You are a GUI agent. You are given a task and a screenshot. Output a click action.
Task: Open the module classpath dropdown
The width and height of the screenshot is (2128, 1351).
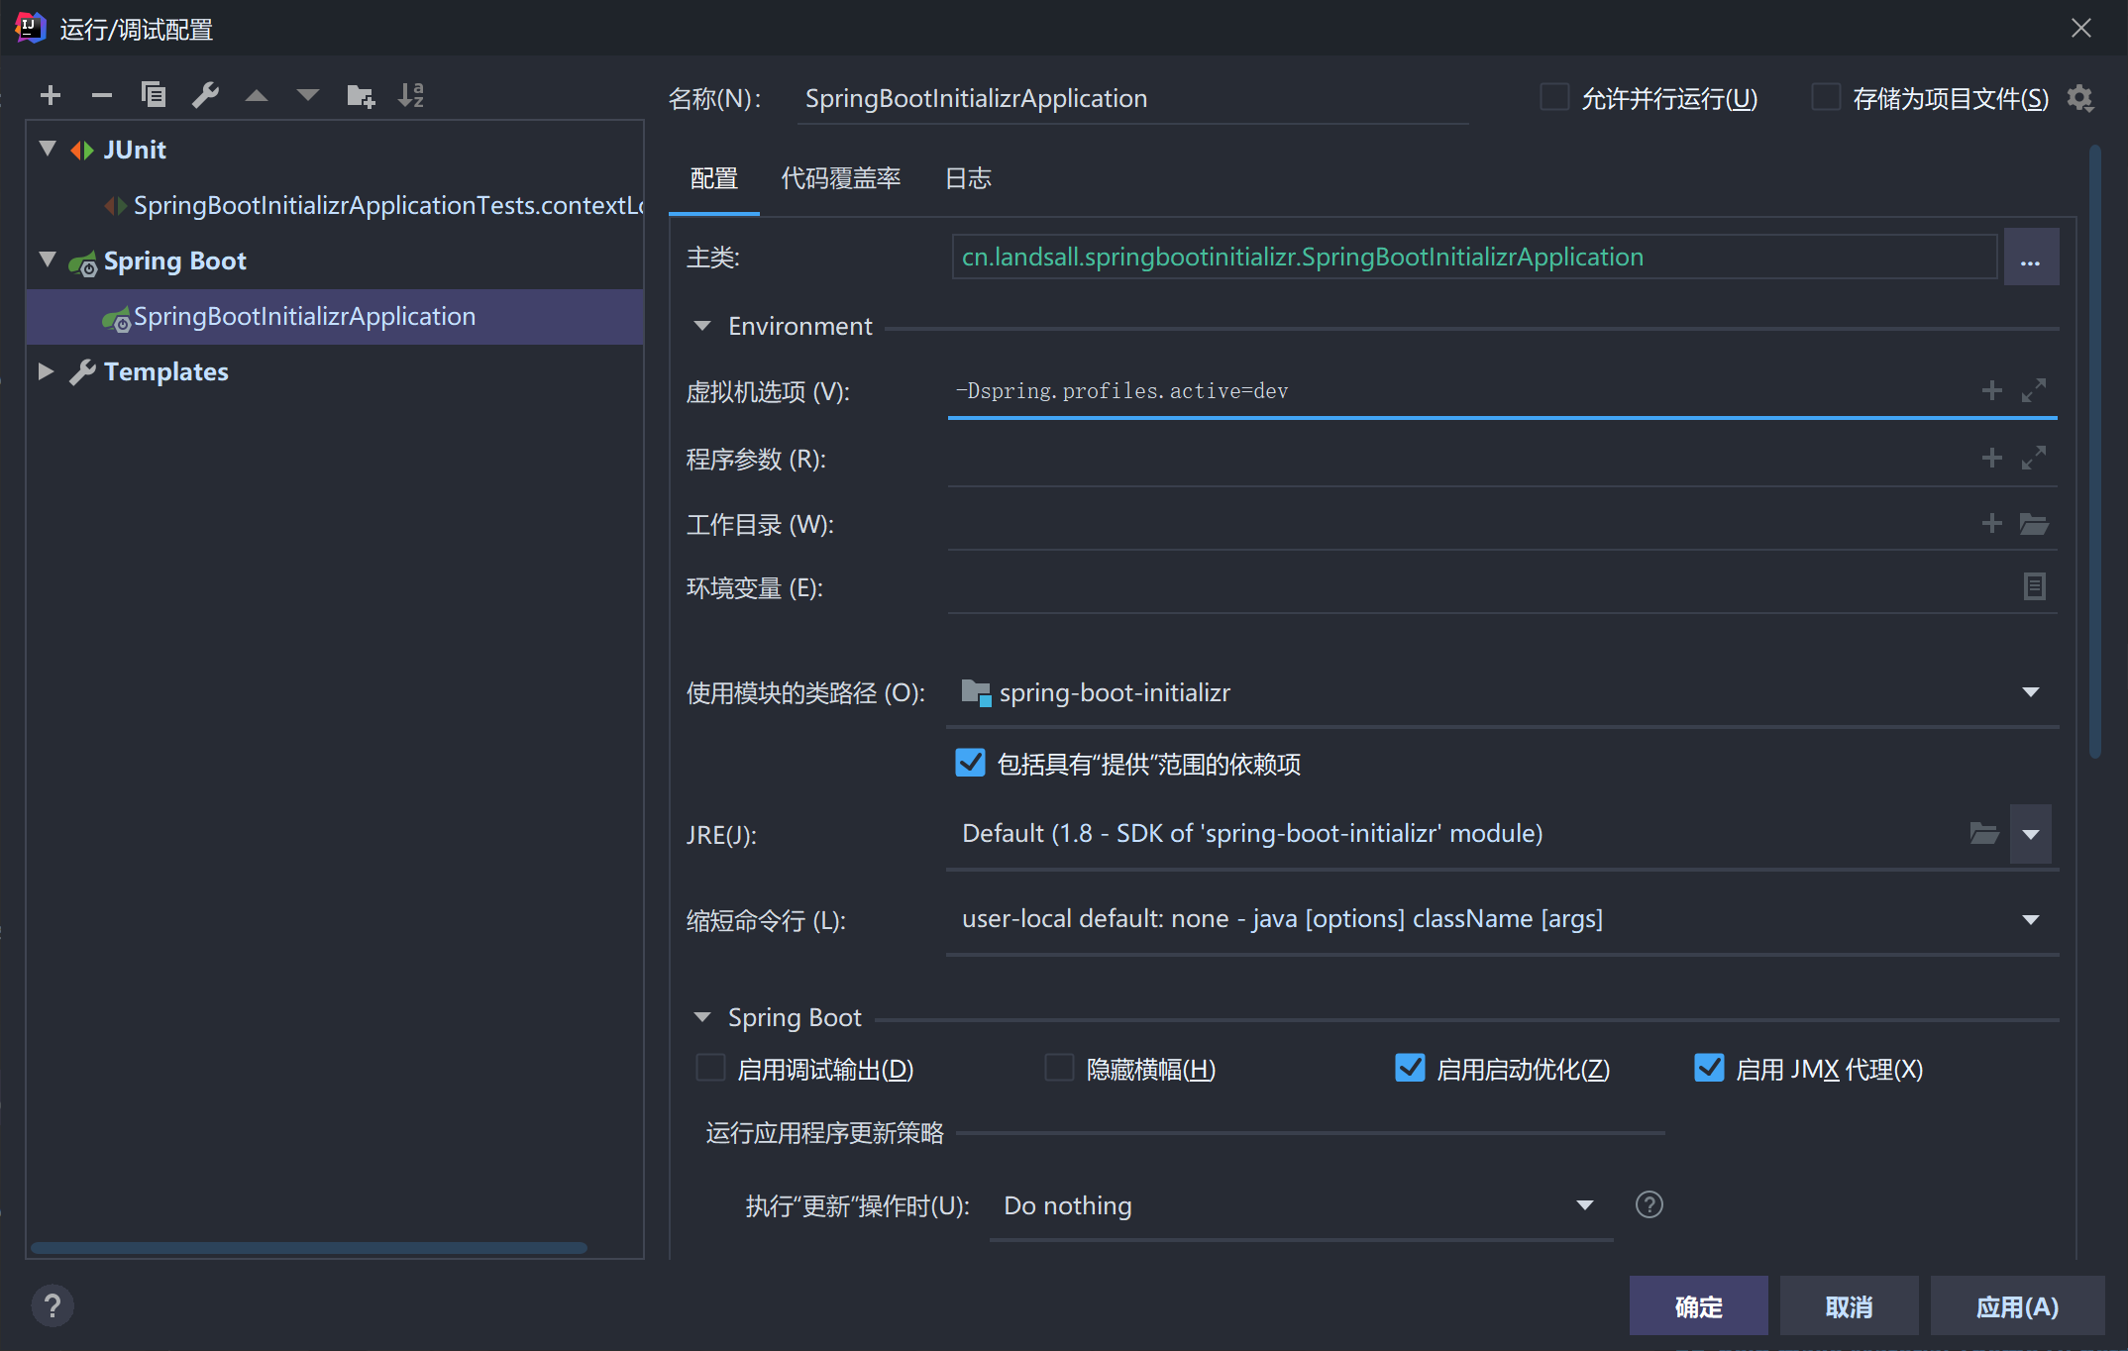(2031, 692)
